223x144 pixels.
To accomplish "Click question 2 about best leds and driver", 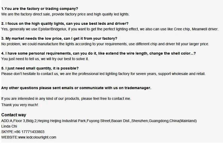I will [65, 24].
